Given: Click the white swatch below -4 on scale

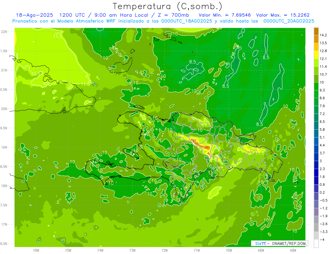Looking at the screenshot, I should tap(316, 243).
